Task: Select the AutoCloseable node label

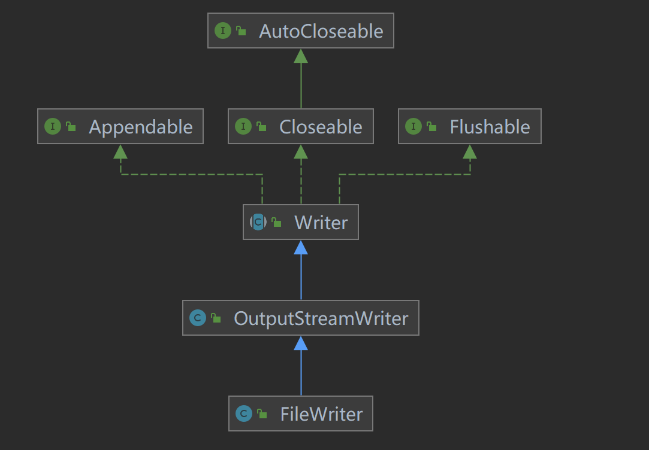Action: pyautogui.click(x=321, y=31)
